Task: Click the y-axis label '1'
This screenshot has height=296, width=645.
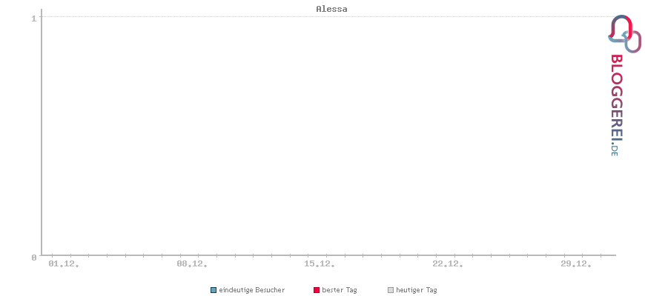Action: coord(33,17)
